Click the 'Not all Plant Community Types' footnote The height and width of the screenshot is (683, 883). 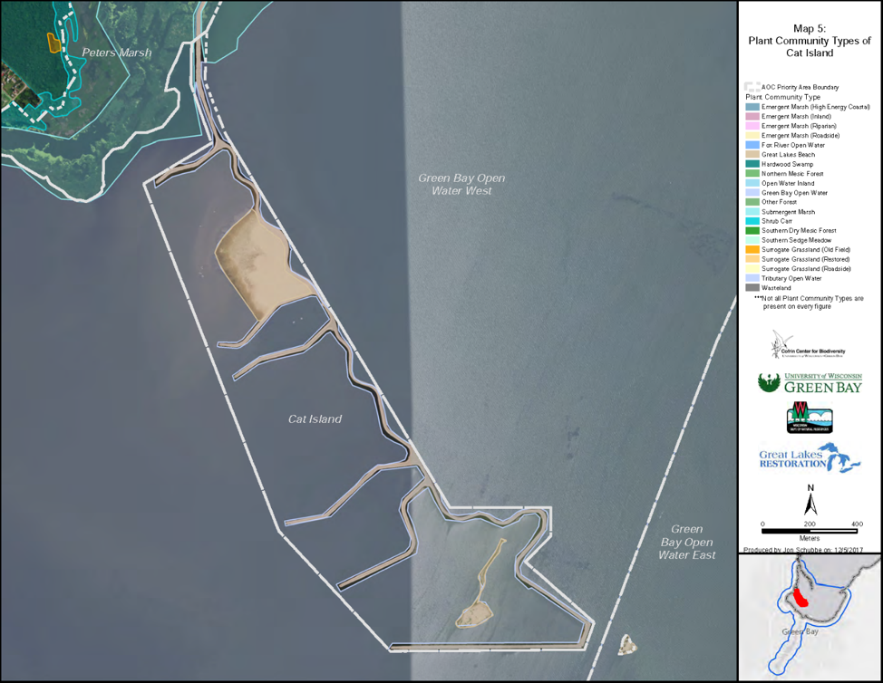point(810,303)
